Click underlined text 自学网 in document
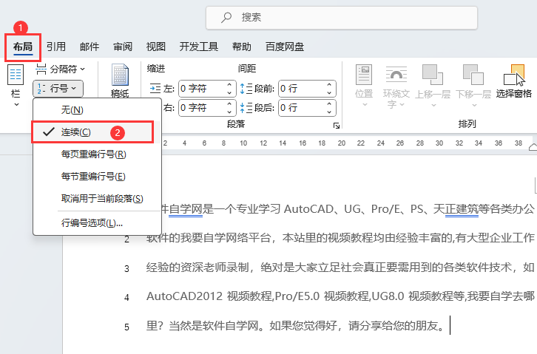This screenshot has height=354, width=537. pos(186,208)
